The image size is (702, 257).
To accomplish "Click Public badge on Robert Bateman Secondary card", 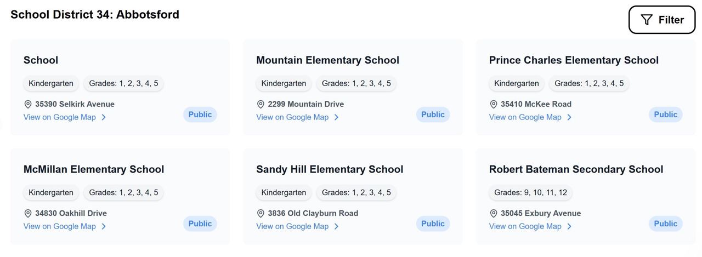I will click(x=665, y=224).
